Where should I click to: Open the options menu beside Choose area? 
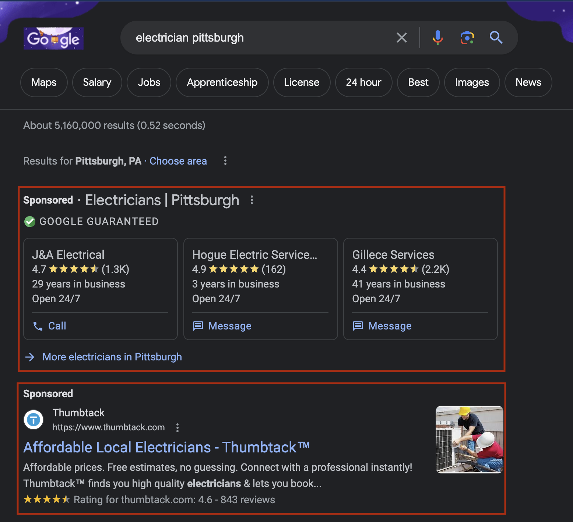point(225,161)
